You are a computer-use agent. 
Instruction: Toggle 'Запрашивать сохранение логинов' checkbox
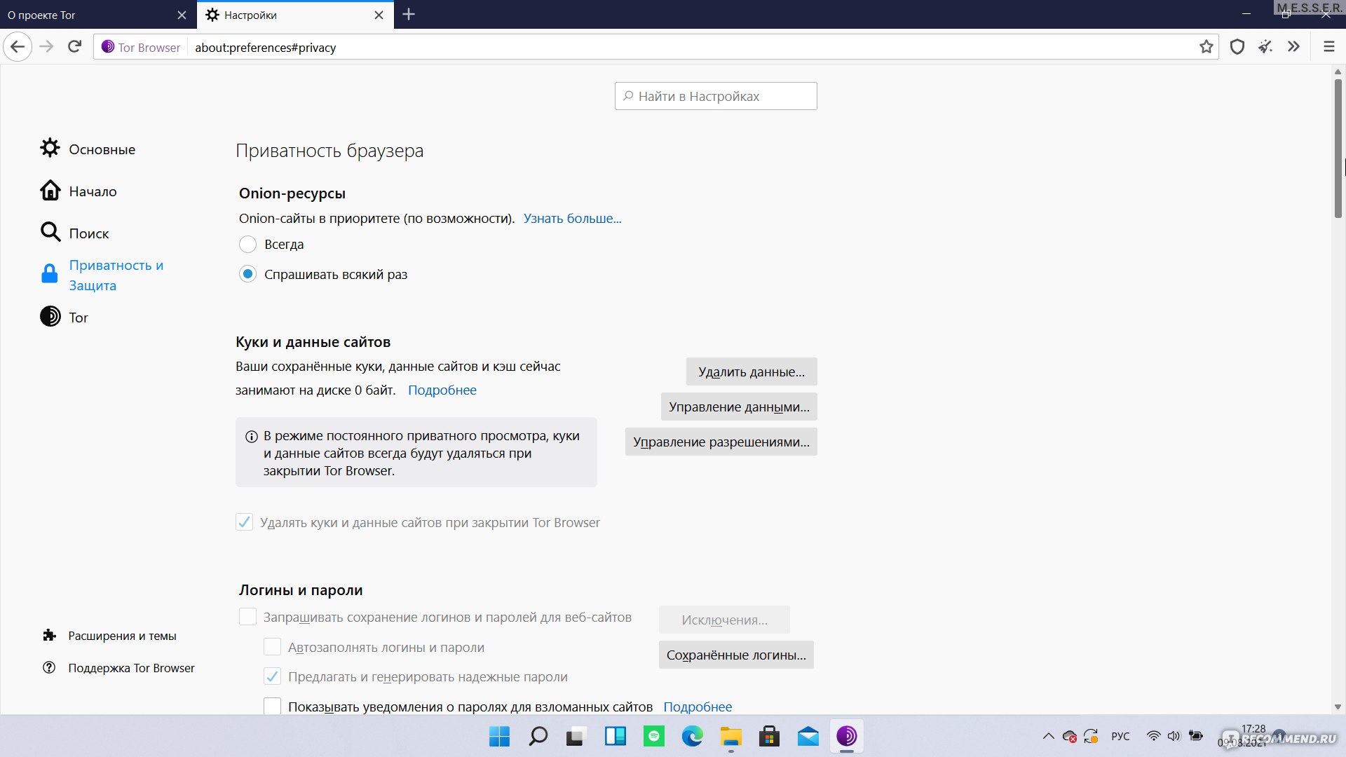(x=247, y=617)
